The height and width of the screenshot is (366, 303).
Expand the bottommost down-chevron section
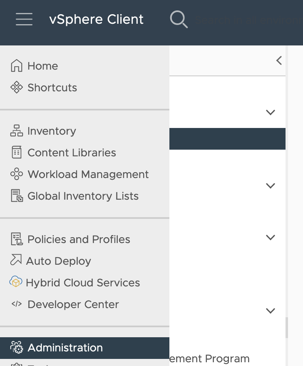(x=271, y=311)
